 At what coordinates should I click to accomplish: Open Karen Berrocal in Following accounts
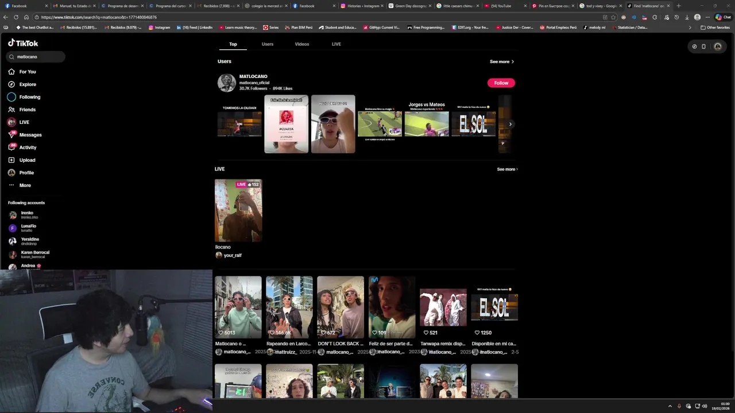(29, 254)
